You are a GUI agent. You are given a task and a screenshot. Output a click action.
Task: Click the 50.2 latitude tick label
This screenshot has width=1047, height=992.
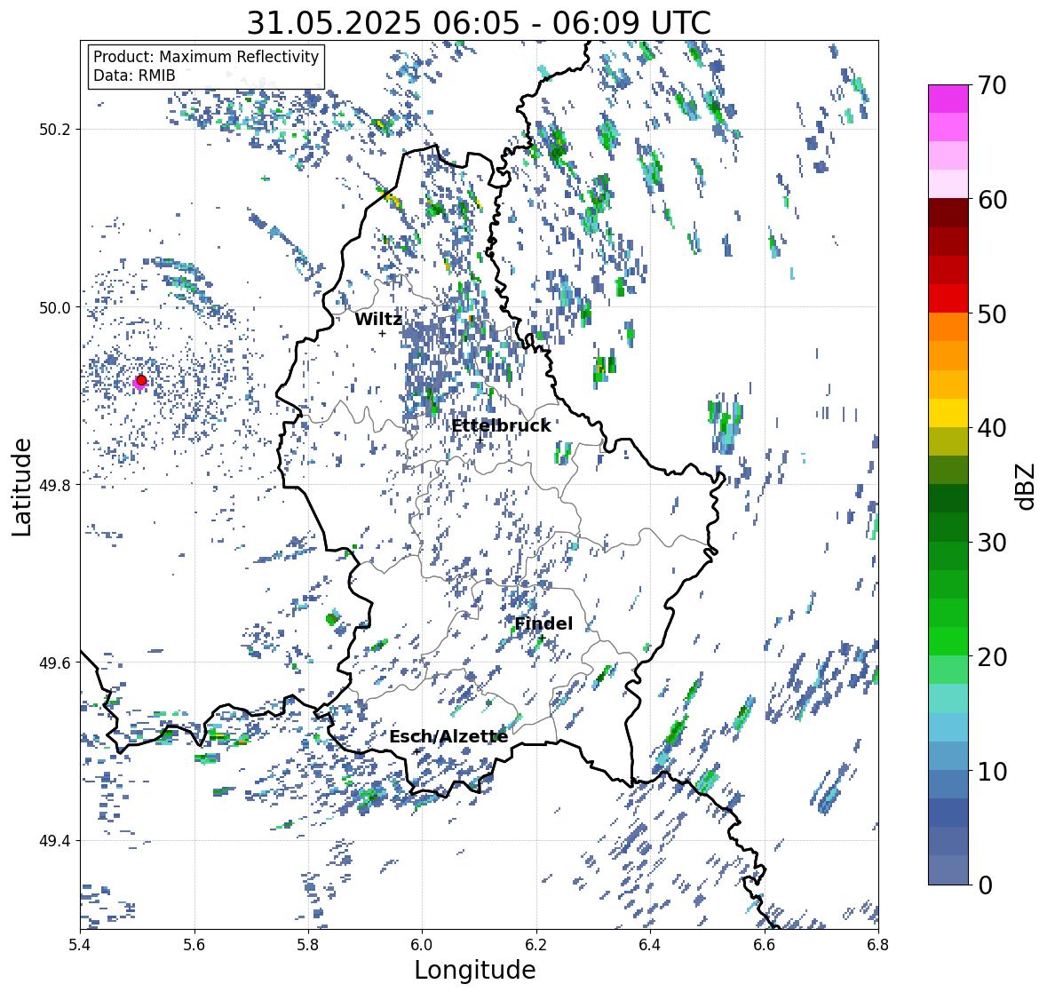[56, 130]
